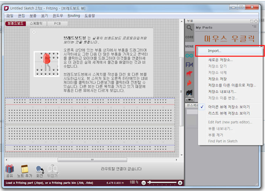Click the parts search magnifier icon
Viewport: 265px width, 191px height.
[x=189, y=28]
